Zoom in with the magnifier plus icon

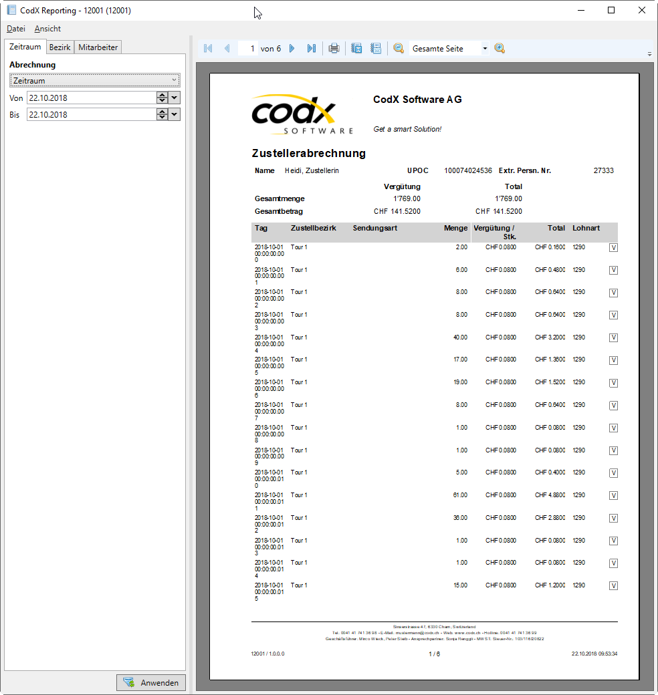(x=500, y=48)
